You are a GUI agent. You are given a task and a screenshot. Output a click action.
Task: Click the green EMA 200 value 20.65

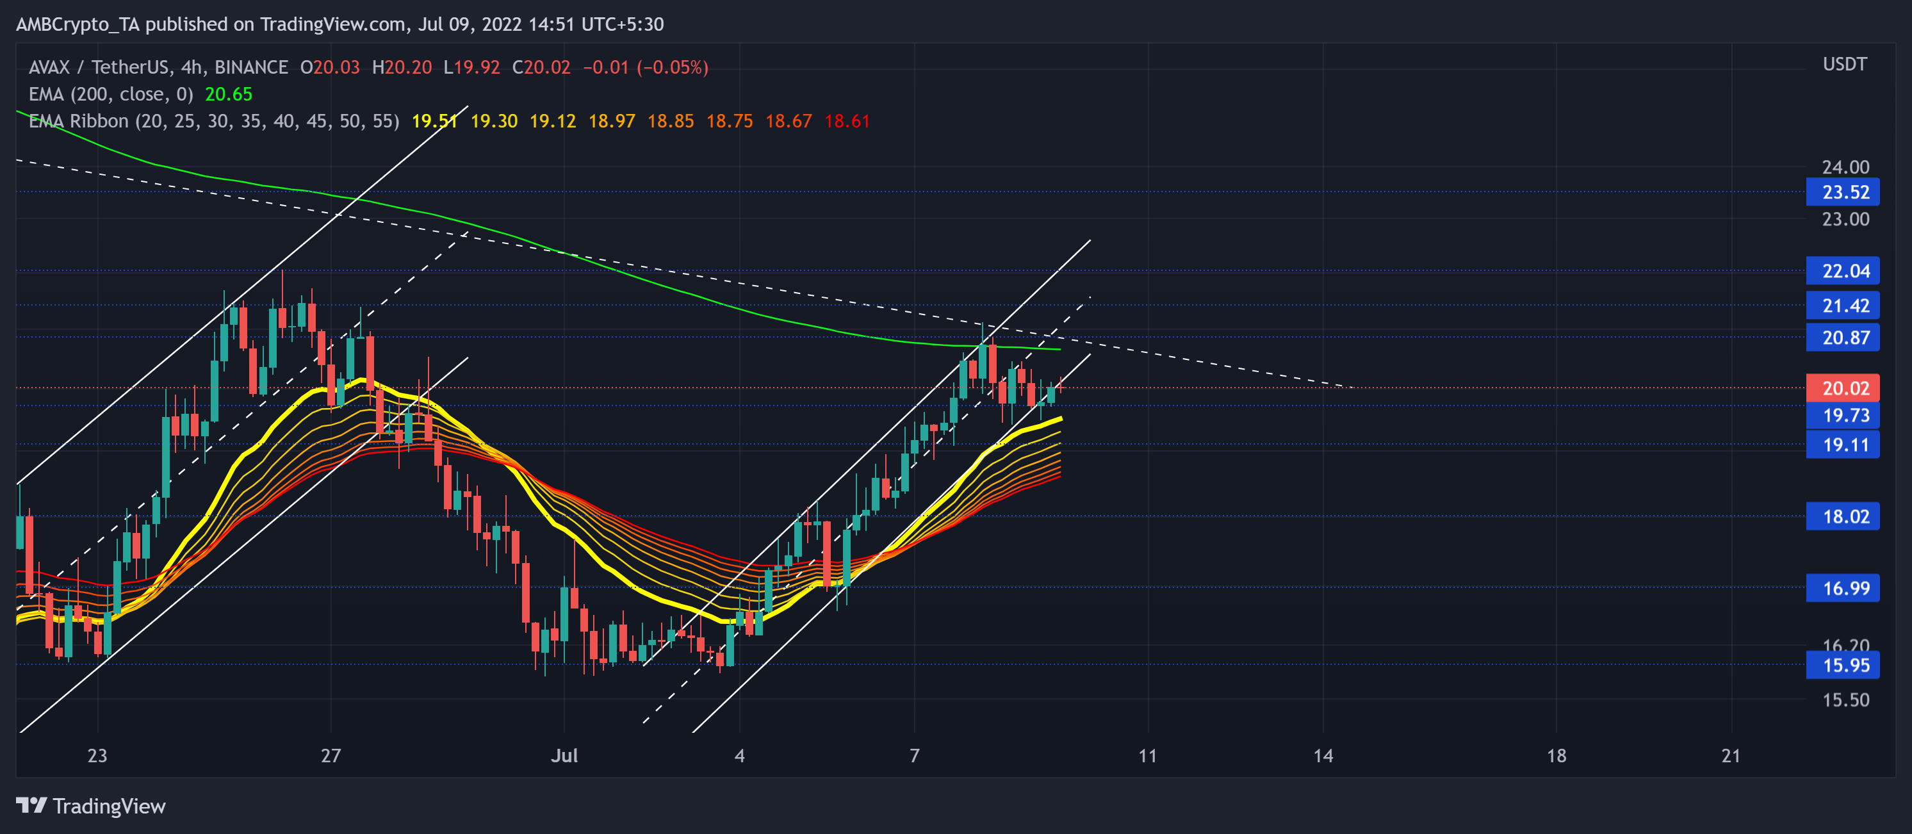coord(229,94)
